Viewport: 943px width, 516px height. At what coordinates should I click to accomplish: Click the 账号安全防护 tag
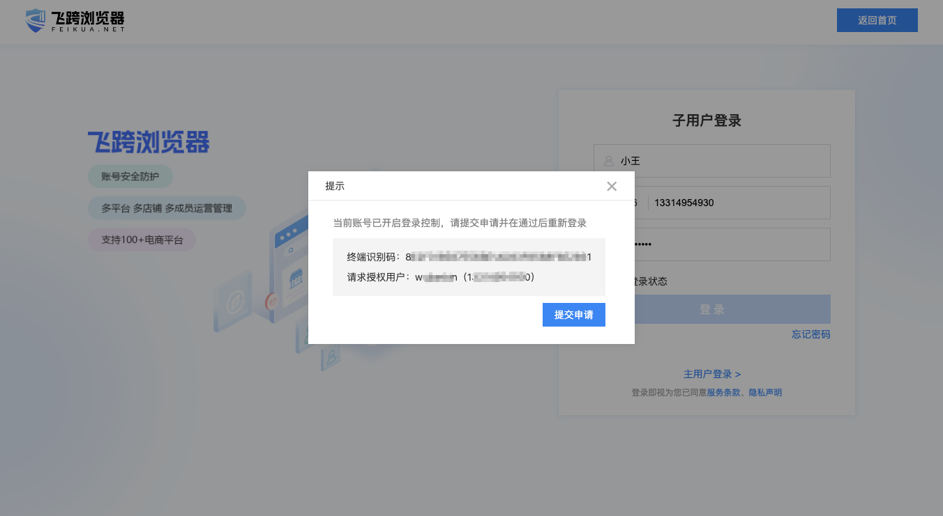[x=130, y=176]
